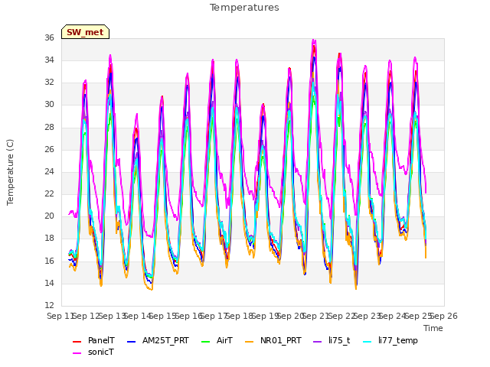Toggle the li75_t legend entry
Viewport: 490px width, 367px height.
pos(332,340)
